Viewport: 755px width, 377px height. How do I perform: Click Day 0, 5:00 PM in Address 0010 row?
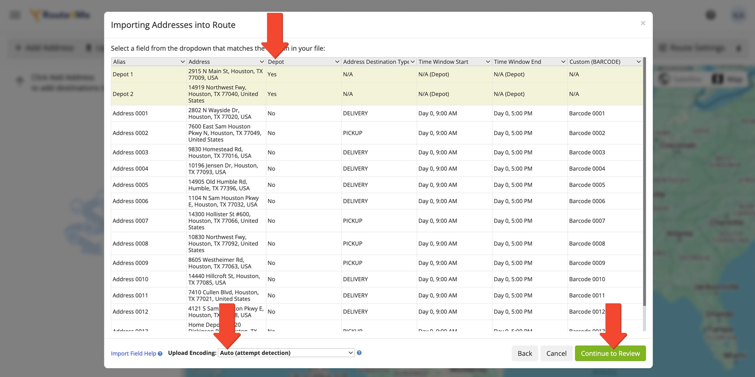(x=530, y=279)
